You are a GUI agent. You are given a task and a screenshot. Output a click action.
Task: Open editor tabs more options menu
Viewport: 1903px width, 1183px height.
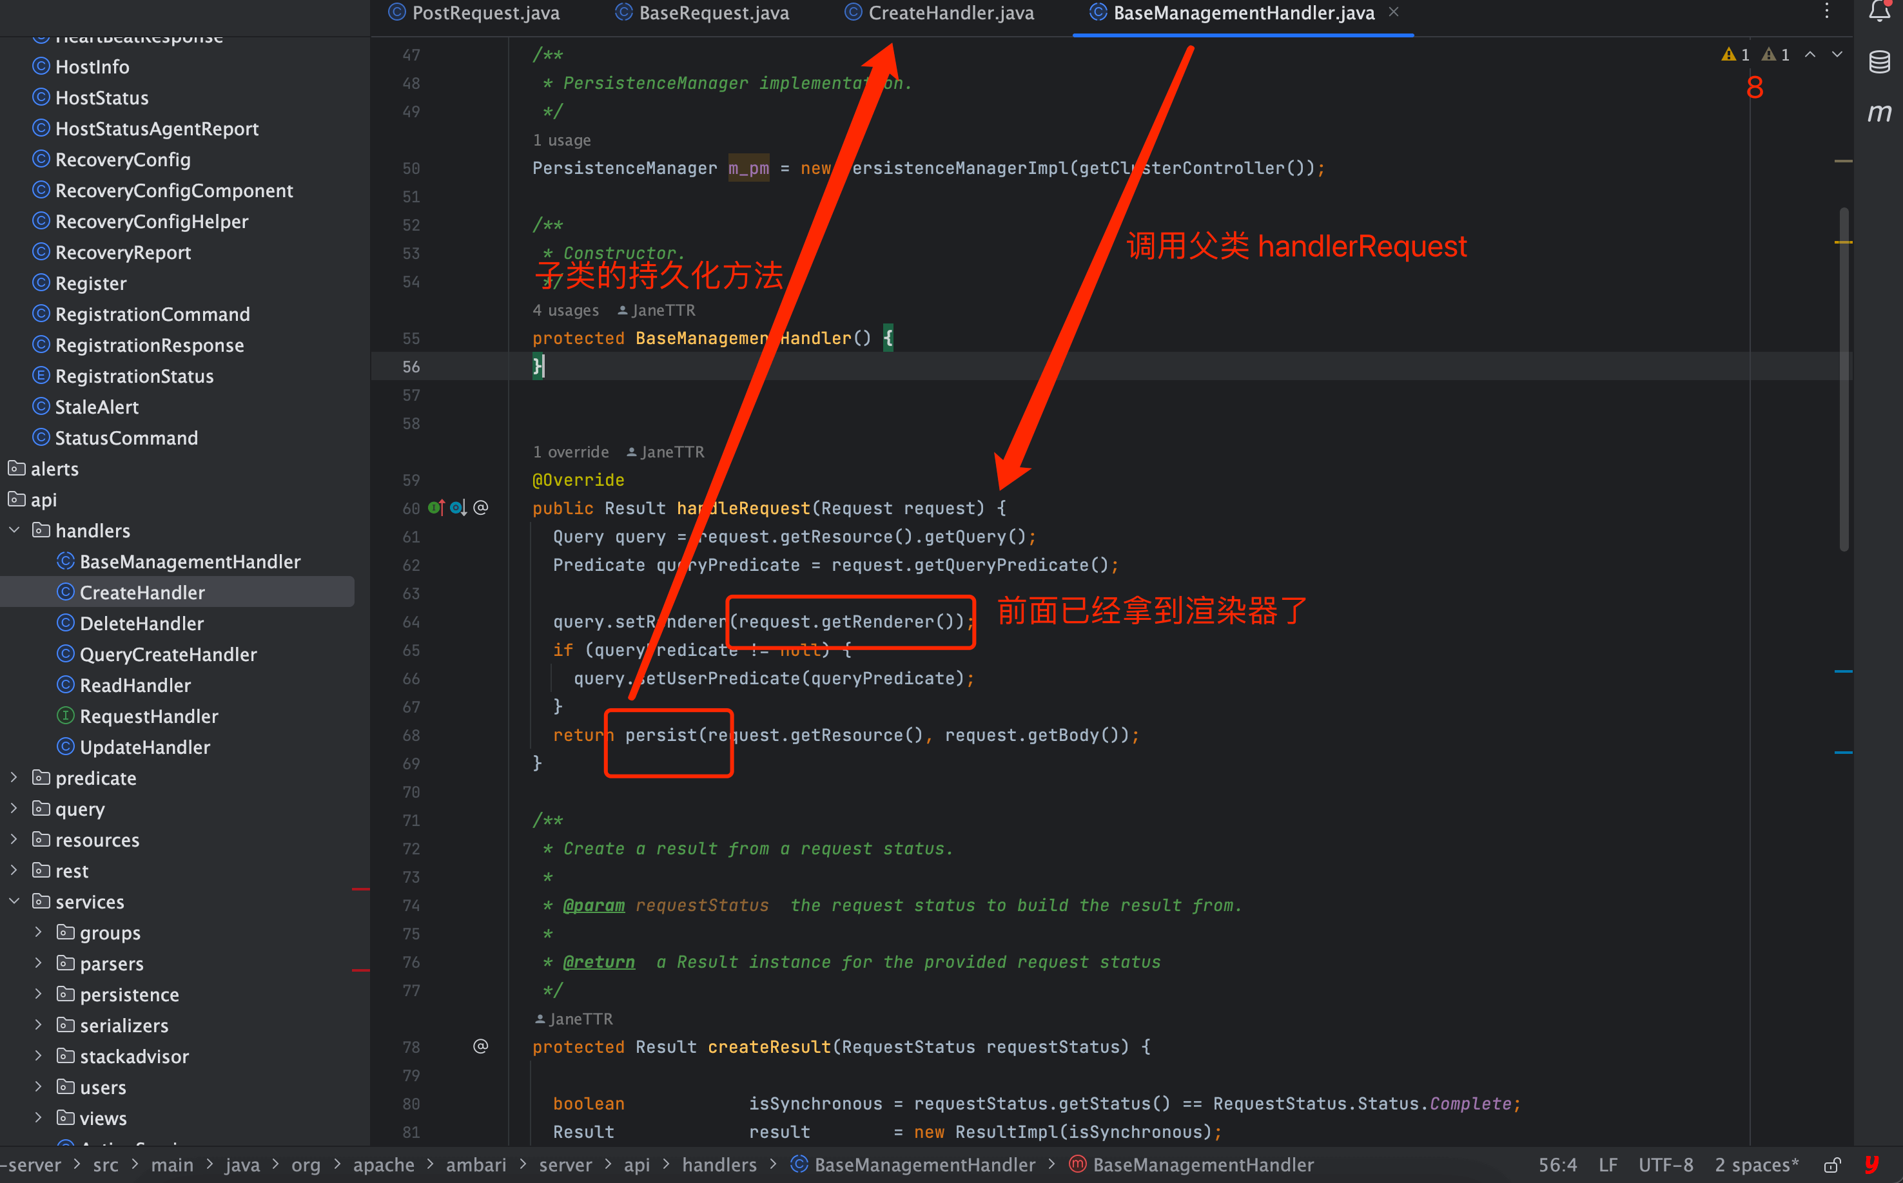pos(1826,11)
